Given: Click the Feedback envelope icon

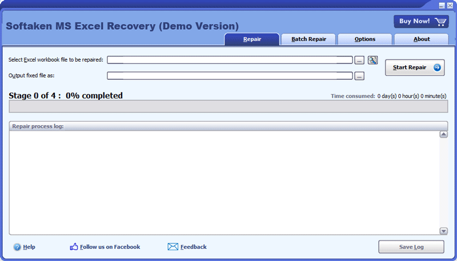Looking at the screenshot, I should (x=173, y=247).
